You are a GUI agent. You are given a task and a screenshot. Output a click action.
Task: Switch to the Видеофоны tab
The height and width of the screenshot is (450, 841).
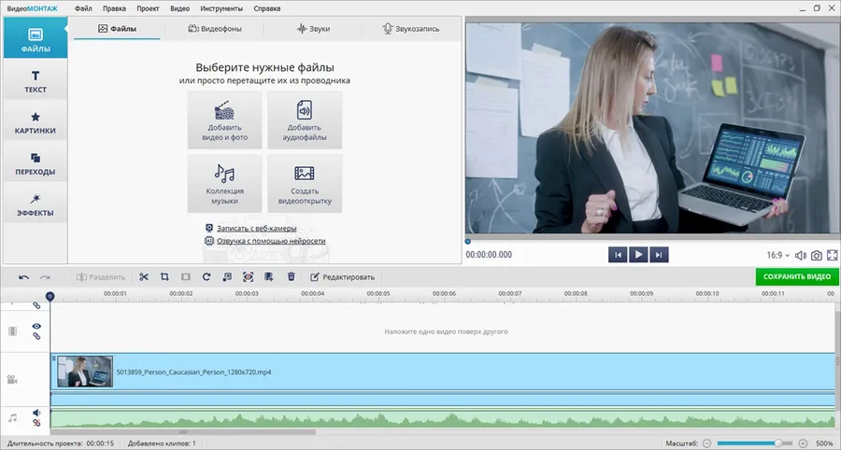coord(215,28)
